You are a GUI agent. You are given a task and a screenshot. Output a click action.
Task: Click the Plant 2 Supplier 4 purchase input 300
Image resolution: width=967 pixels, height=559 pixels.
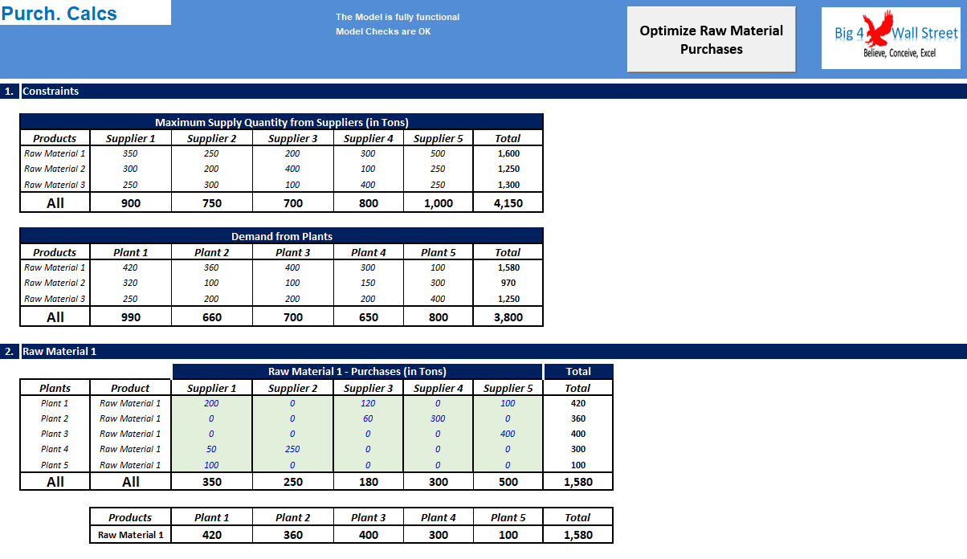(x=438, y=418)
